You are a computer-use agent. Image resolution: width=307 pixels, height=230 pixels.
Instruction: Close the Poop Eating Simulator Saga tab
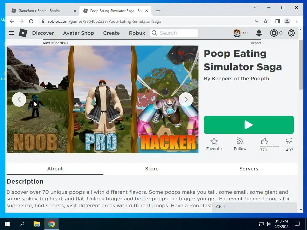pos(146,11)
